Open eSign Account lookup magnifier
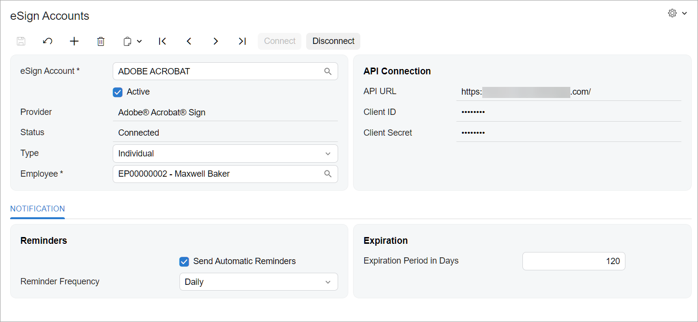Image resolution: width=698 pixels, height=322 pixels. point(328,71)
